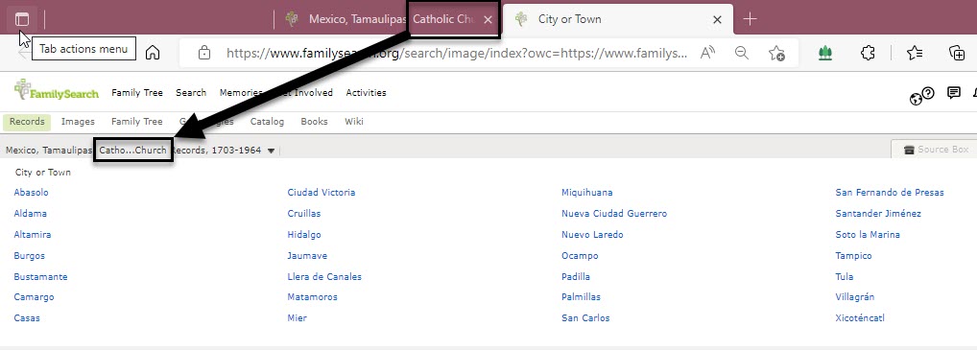977x350 pixels.
Task: Open the Matamoros town link
Action: 312,297
